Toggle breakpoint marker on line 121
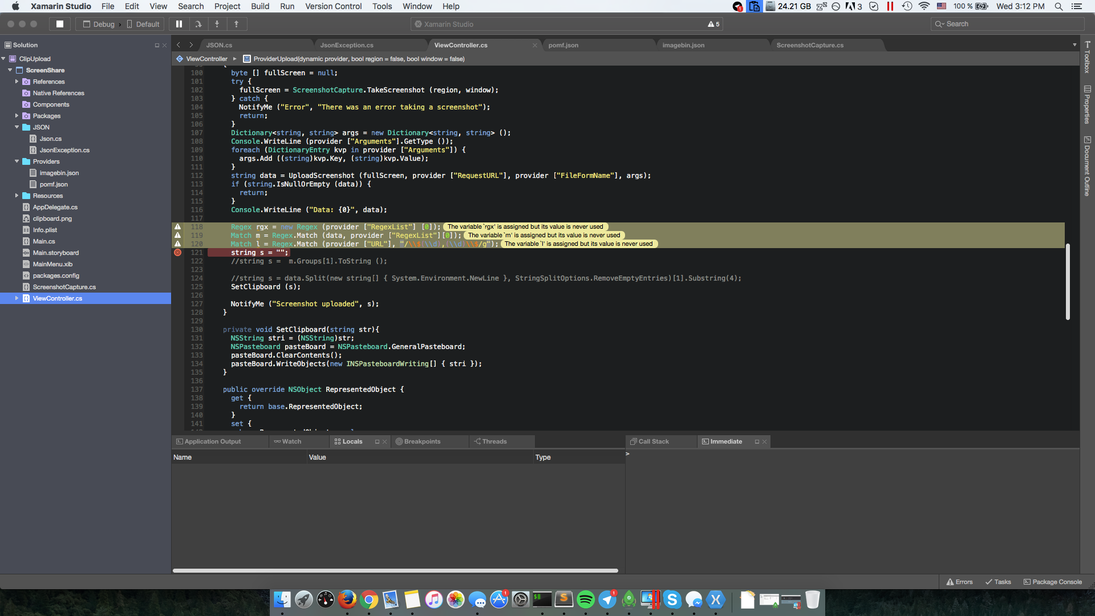Screen dimensions: 1095x616 tap(177, 253)
